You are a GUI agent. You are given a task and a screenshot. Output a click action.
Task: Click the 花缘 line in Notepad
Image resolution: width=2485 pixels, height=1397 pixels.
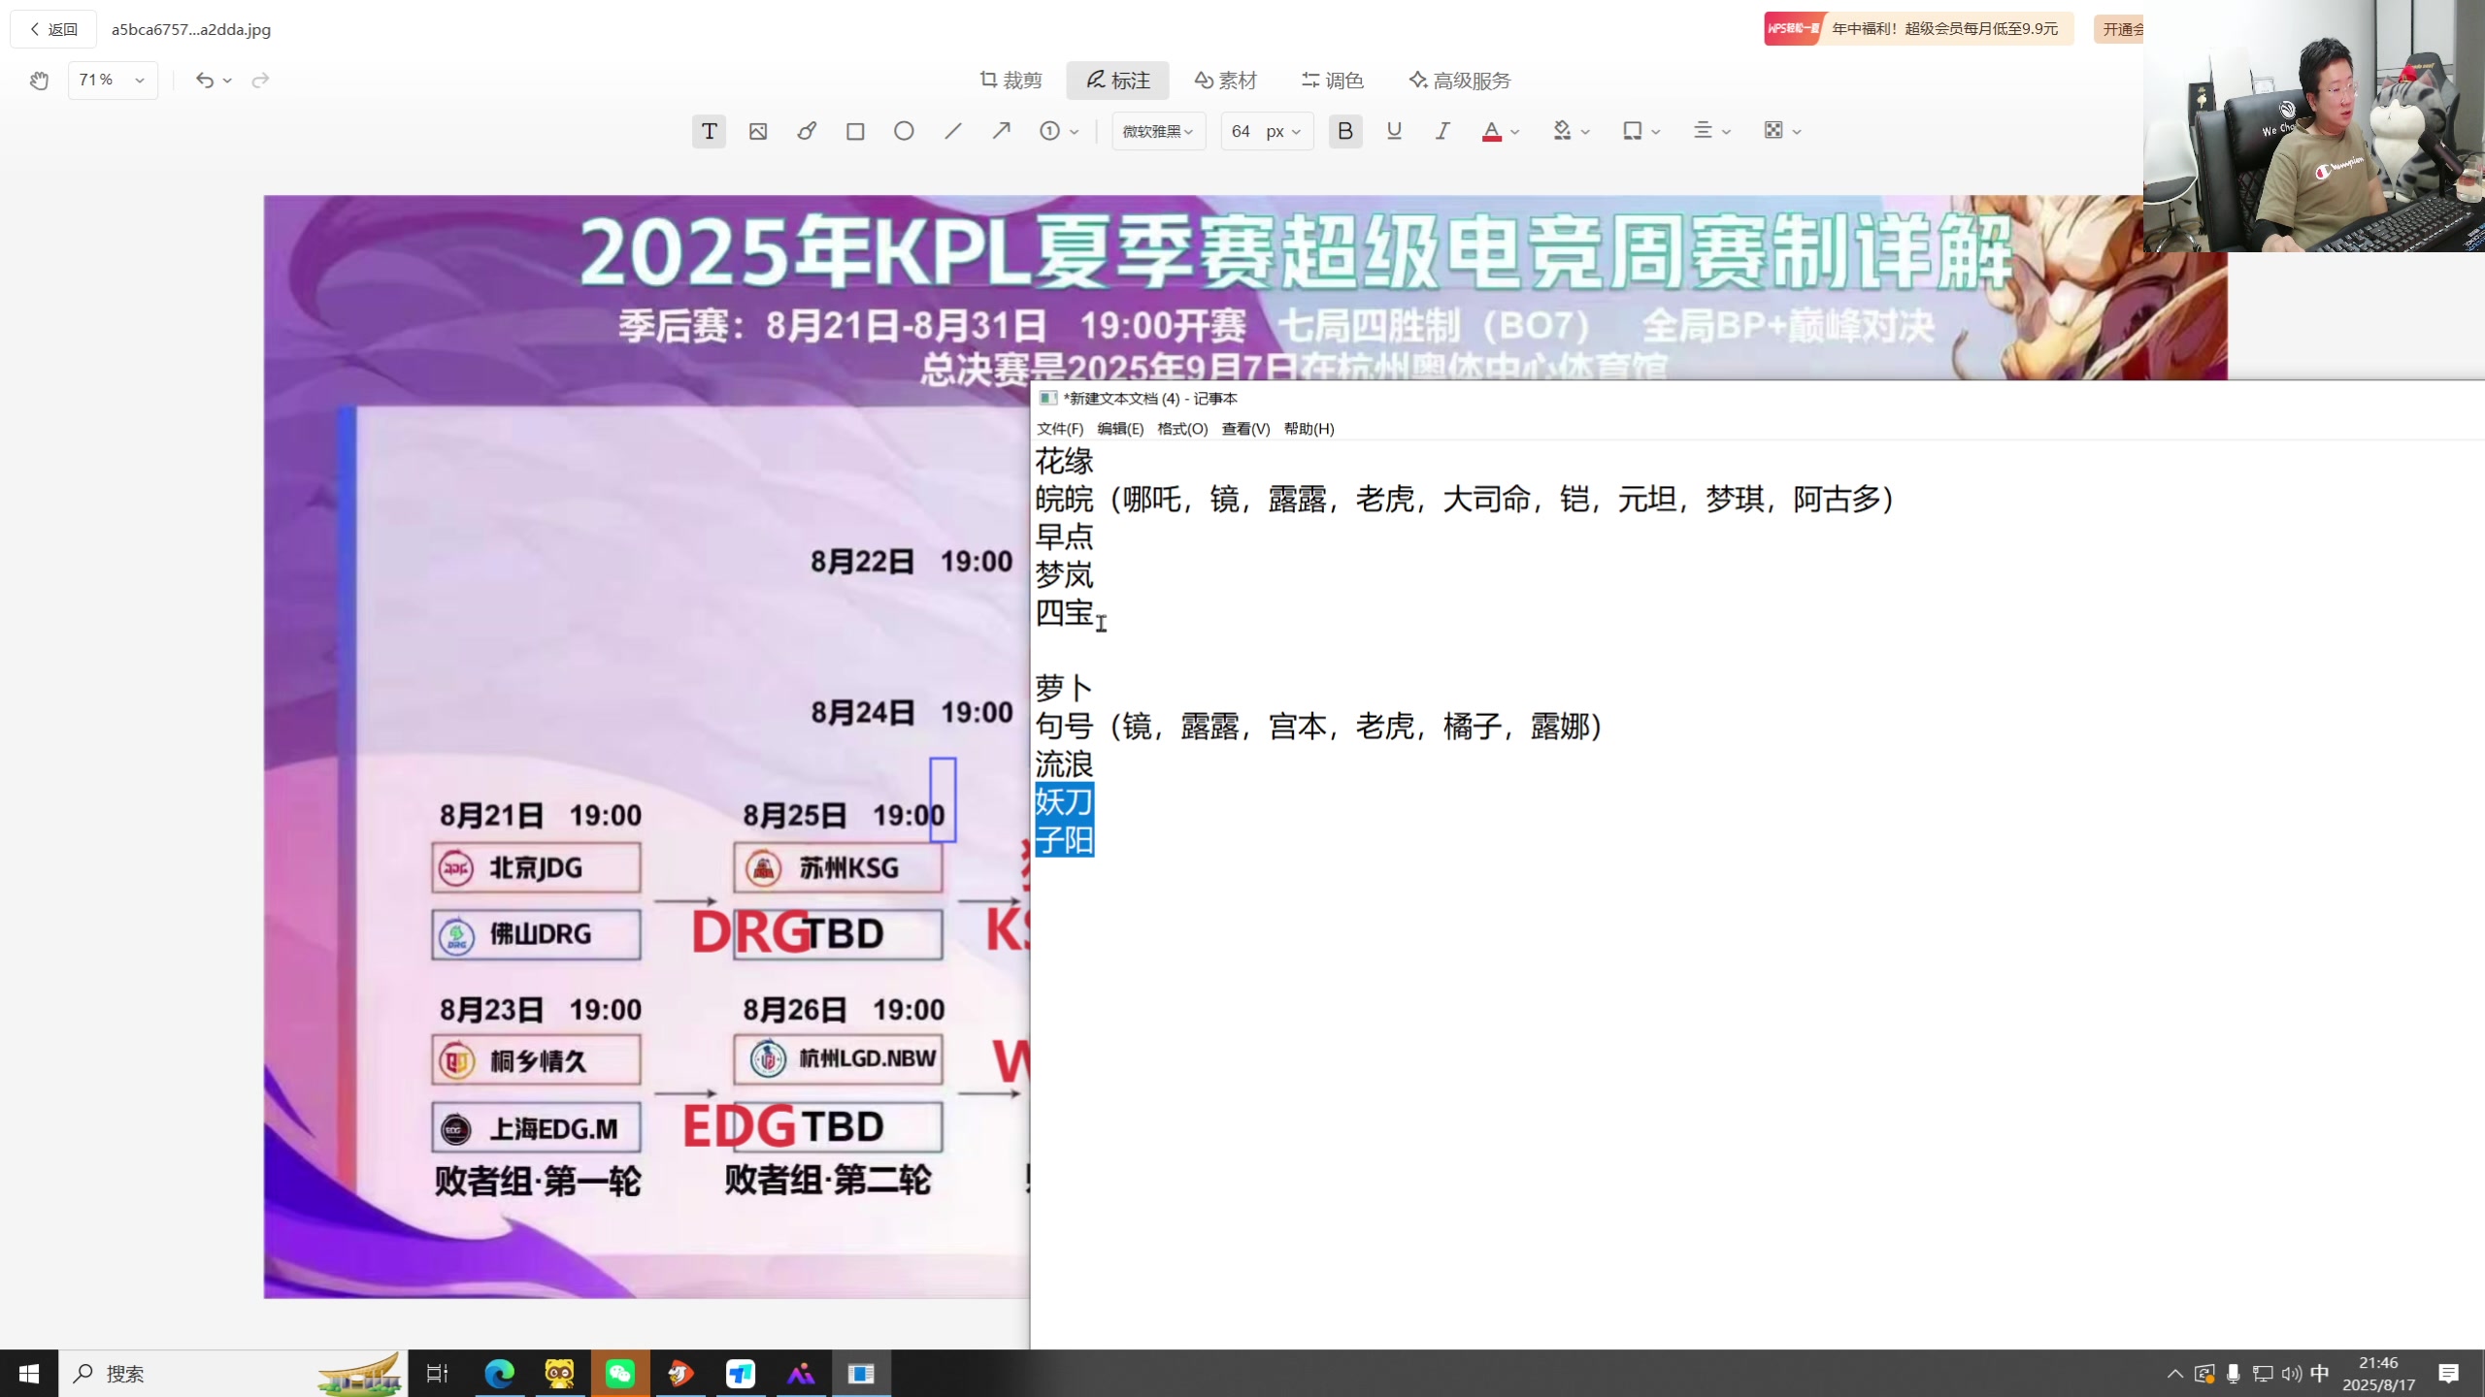click(1064, 462)
